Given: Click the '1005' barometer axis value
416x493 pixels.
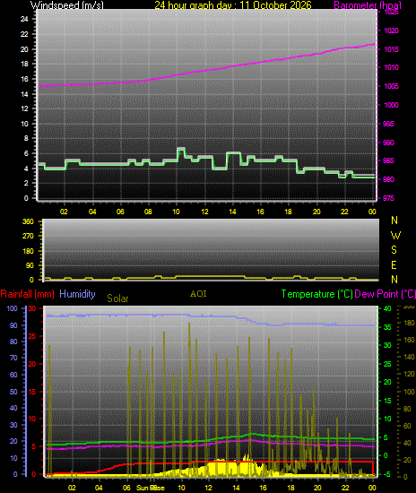Looking at the screenshot, I should pos(391,86).
